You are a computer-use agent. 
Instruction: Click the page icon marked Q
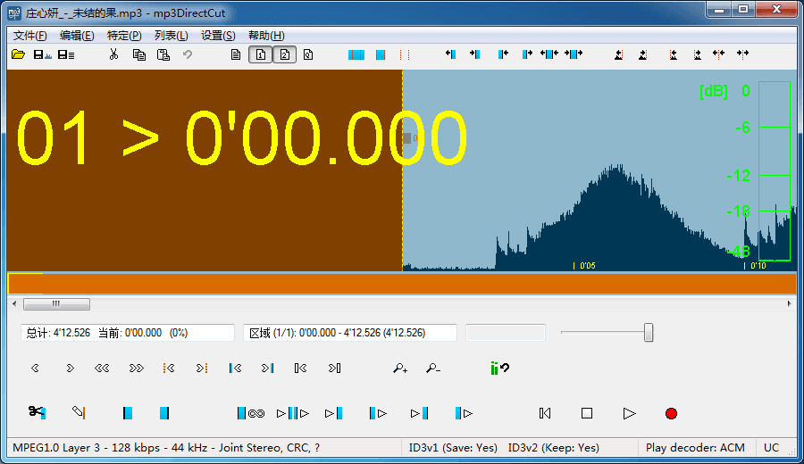(308, 54)
